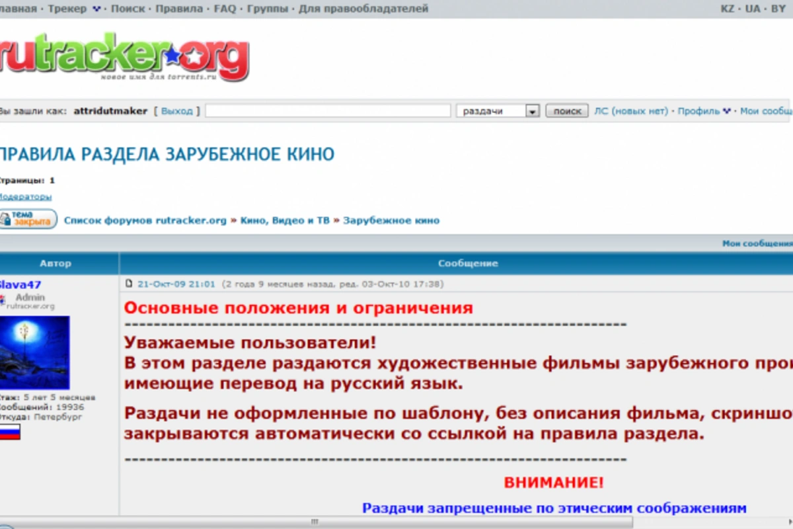
Task: Open Мои сообщения link above post table
Action: tap(757, 243)
